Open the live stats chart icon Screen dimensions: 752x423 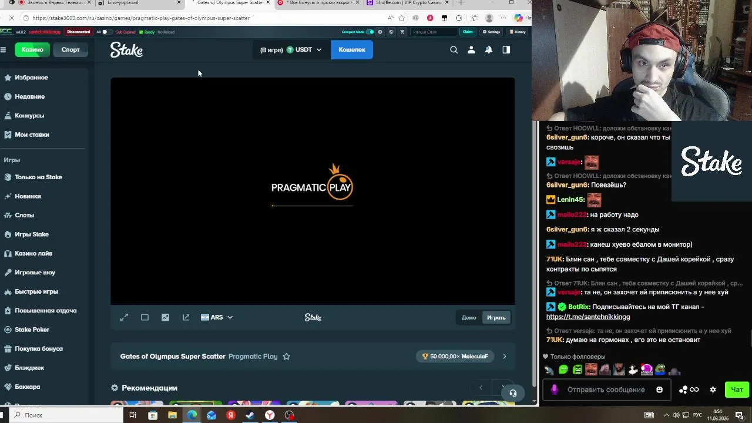coord(165,317)
